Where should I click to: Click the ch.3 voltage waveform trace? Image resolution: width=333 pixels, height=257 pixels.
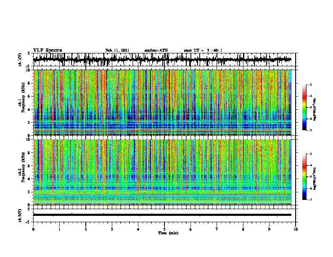(162, 215)
